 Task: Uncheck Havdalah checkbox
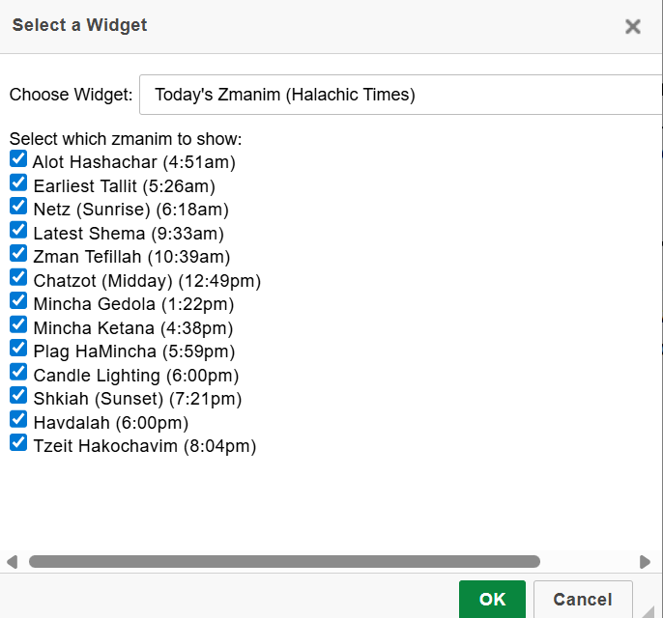click(18, 419)
